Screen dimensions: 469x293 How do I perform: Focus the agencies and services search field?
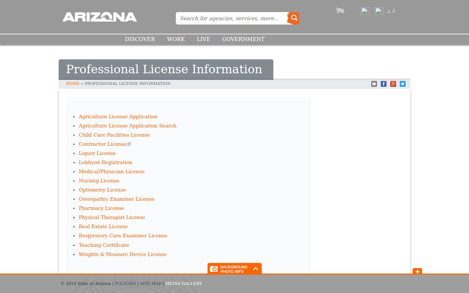coord(232,18)
